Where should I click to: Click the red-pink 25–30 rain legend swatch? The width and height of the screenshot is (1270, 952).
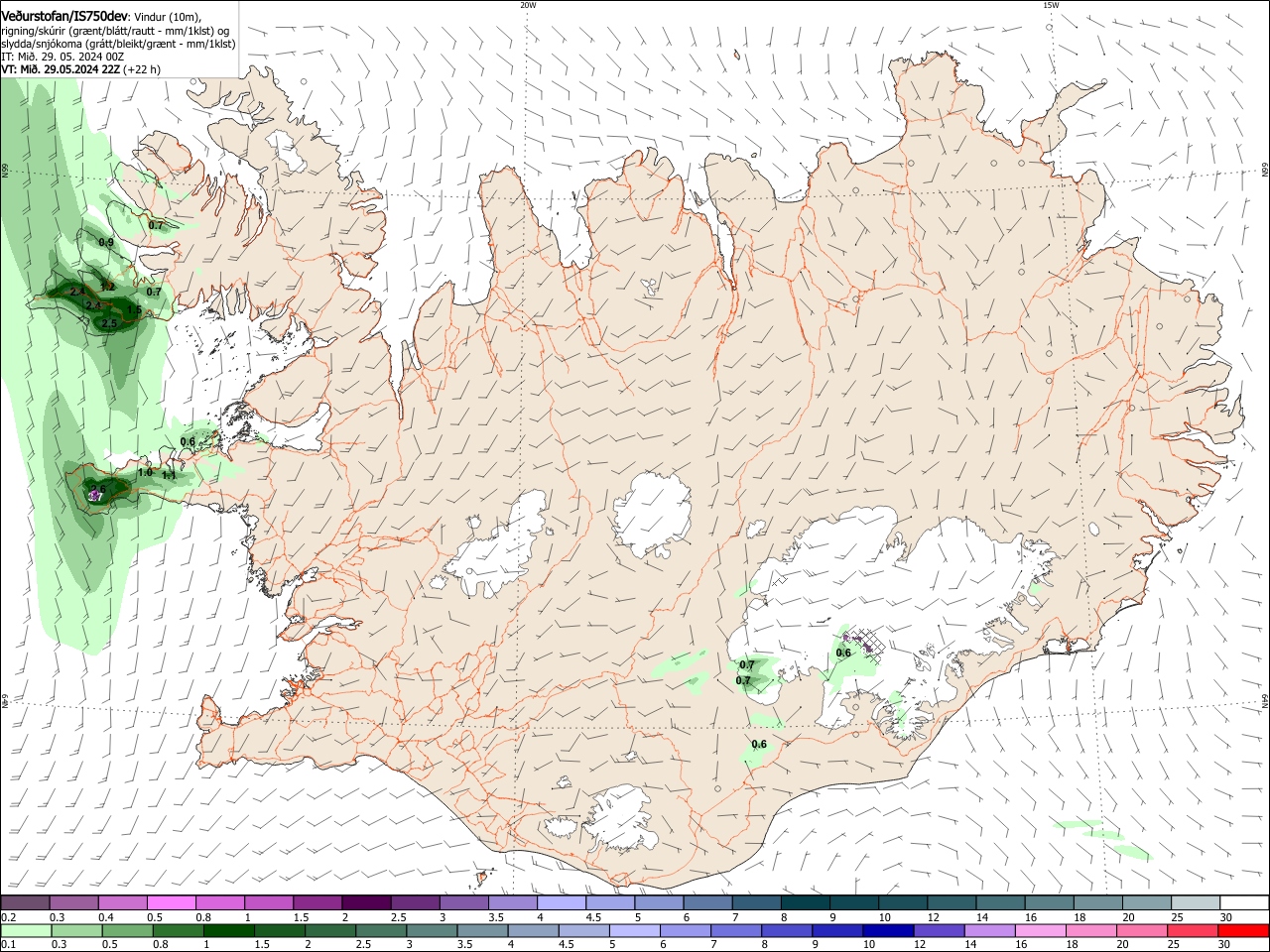click(1193, 931)
